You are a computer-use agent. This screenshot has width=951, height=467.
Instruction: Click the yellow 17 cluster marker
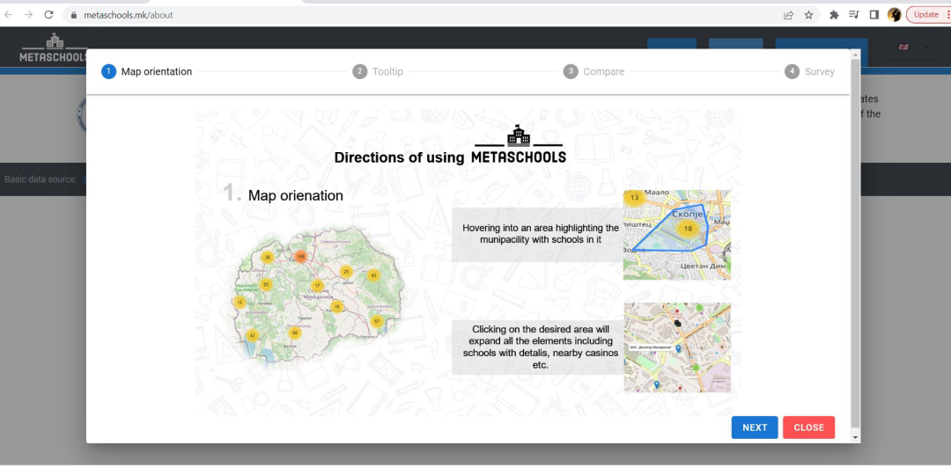point(317,285)
